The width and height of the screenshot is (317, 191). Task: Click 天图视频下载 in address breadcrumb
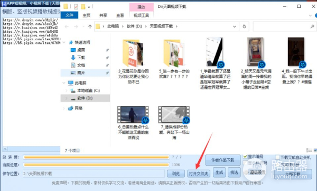pos(161,26)
